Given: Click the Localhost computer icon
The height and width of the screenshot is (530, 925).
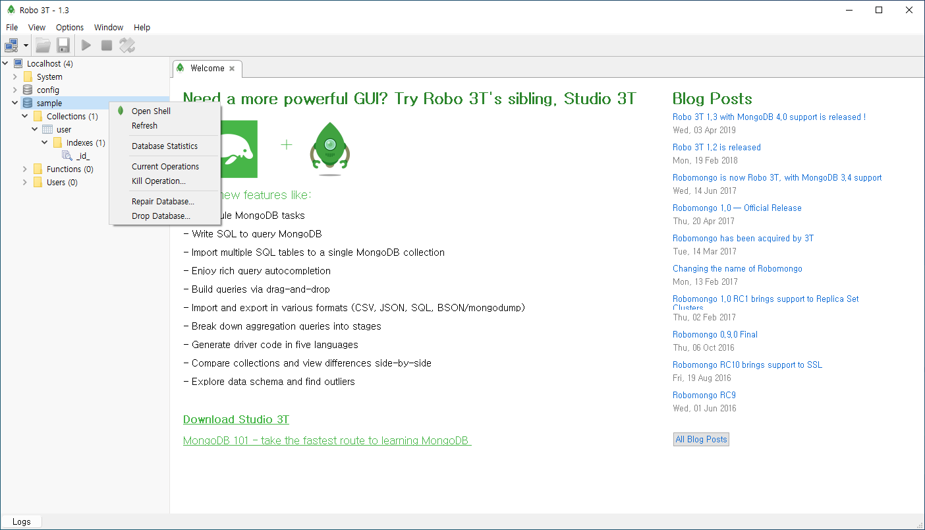Looking at the screenshot, I should pyautogui.click(x=18, y=63).
